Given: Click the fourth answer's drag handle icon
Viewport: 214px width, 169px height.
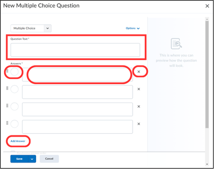Looking at the screenshot, I should tap(7, 123).
